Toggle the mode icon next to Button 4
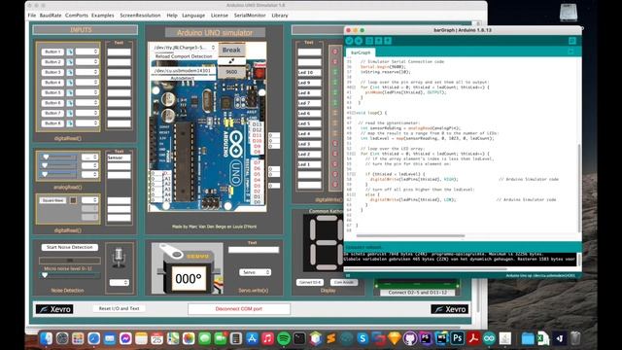The image size is (622, 350). pyautogui.click(x=70, y=83)
